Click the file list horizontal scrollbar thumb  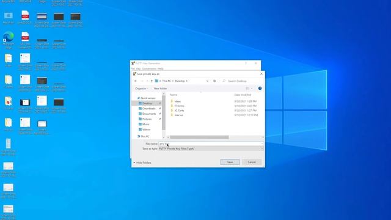point(199,137)
